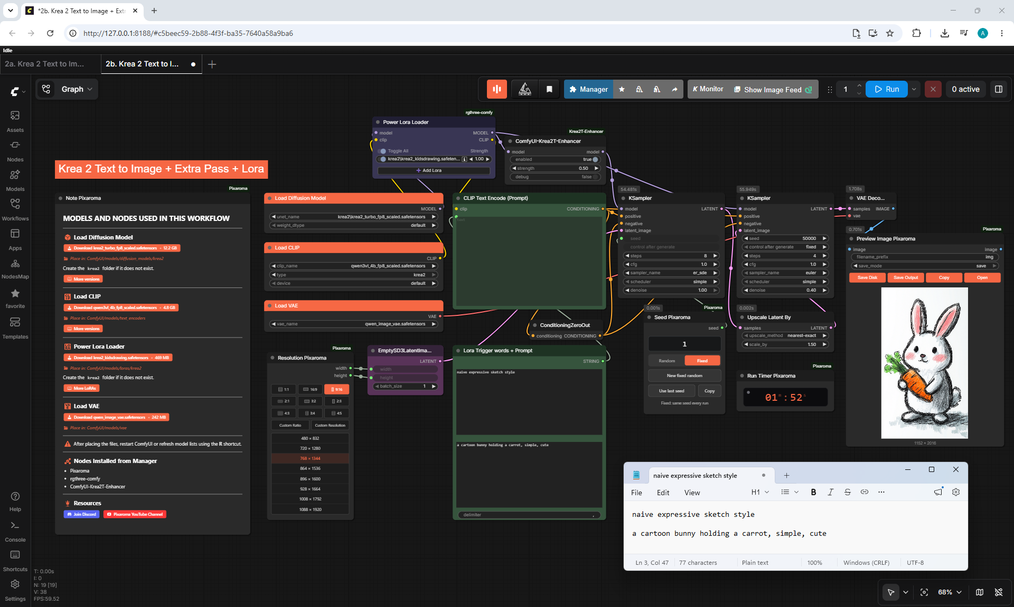This screenshot has width=1014, height=607.
Task: Click the orange audio-bars toolbar icon
Action: (496, 89)
